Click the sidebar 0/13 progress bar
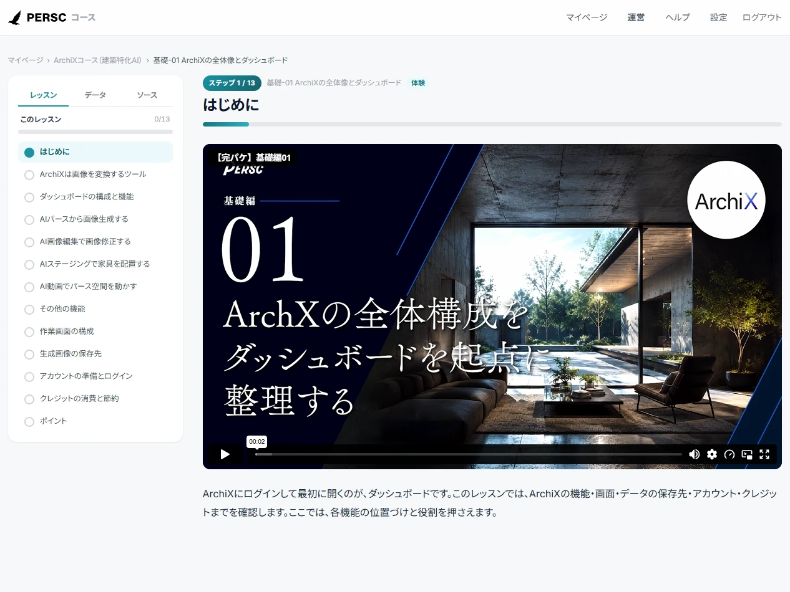 95,132
